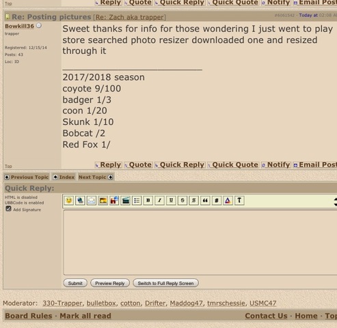The image size is (337, 328).
Task: Insert a smiley emoticon in Quick Reply
Action: (69, 200)
